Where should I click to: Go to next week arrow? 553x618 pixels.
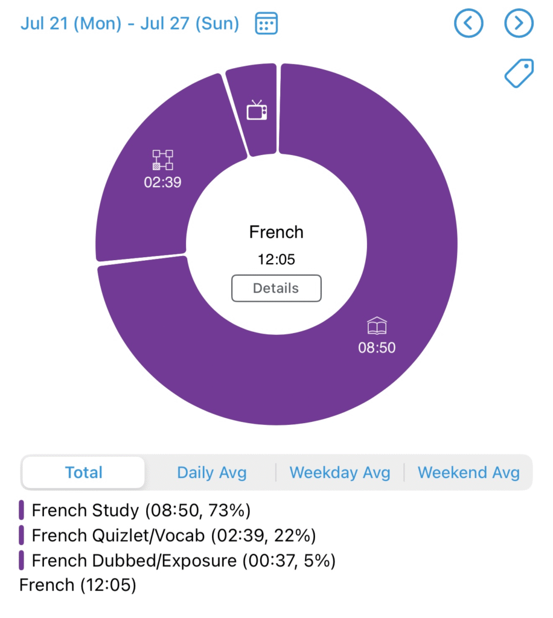[x=519, y=24]
